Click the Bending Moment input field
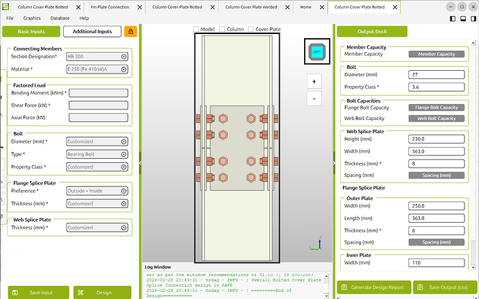Screen dimensions: 479x299 click(98, 93)
